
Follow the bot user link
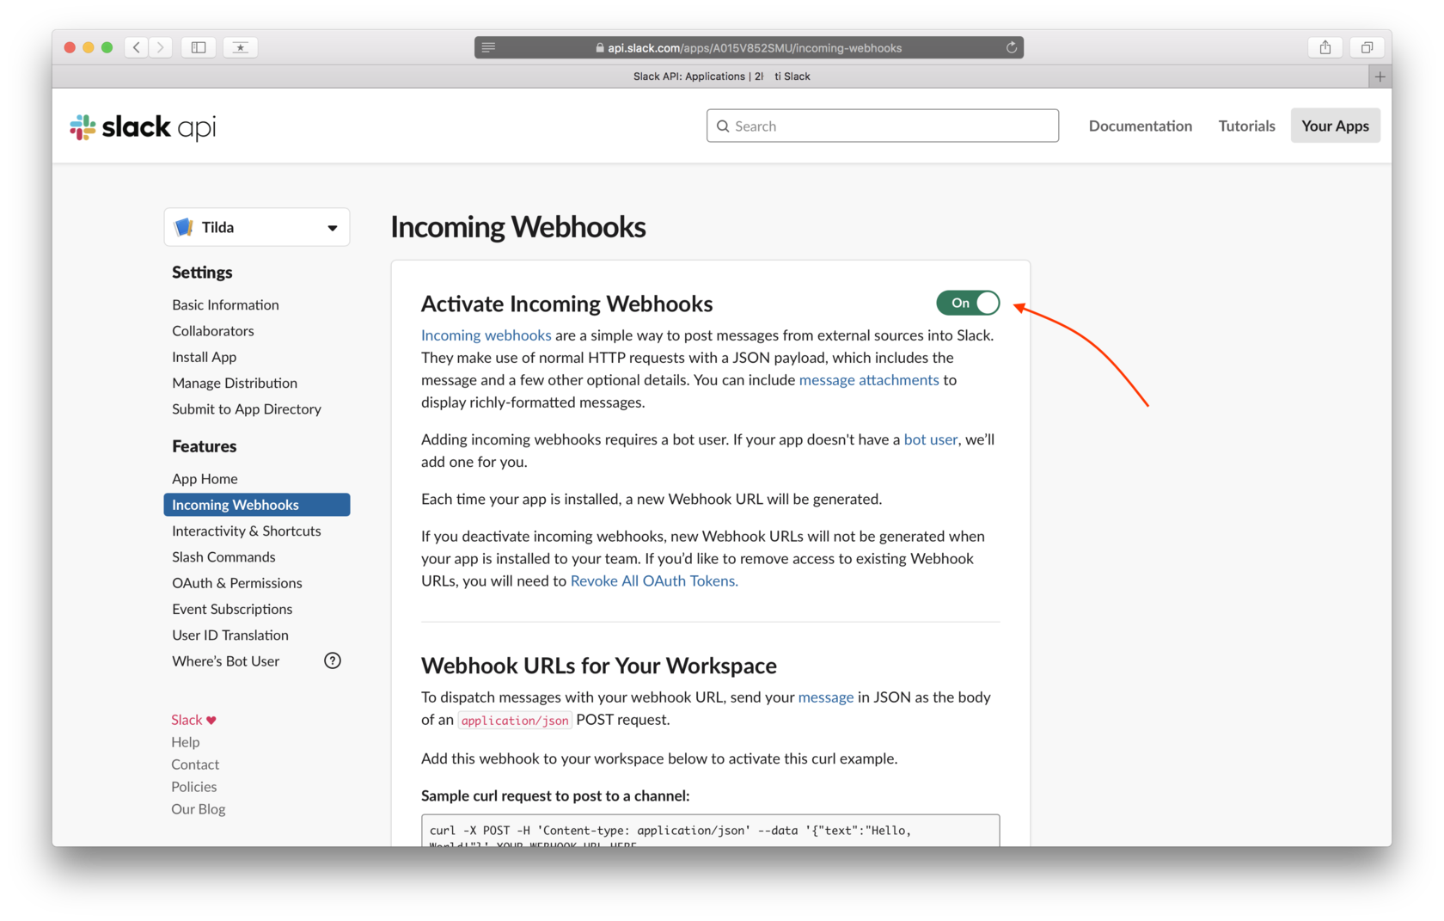(x=930, y=439)
